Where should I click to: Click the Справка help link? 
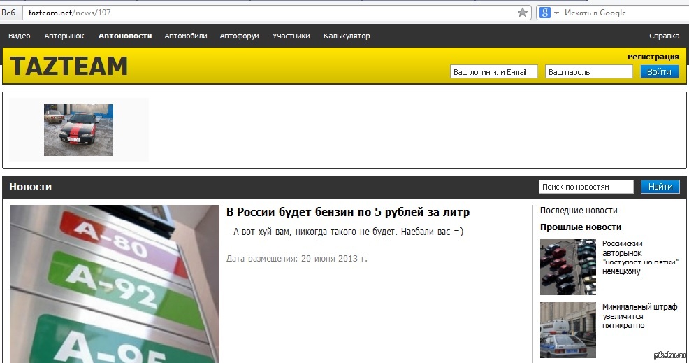click(x=664, y=36)
